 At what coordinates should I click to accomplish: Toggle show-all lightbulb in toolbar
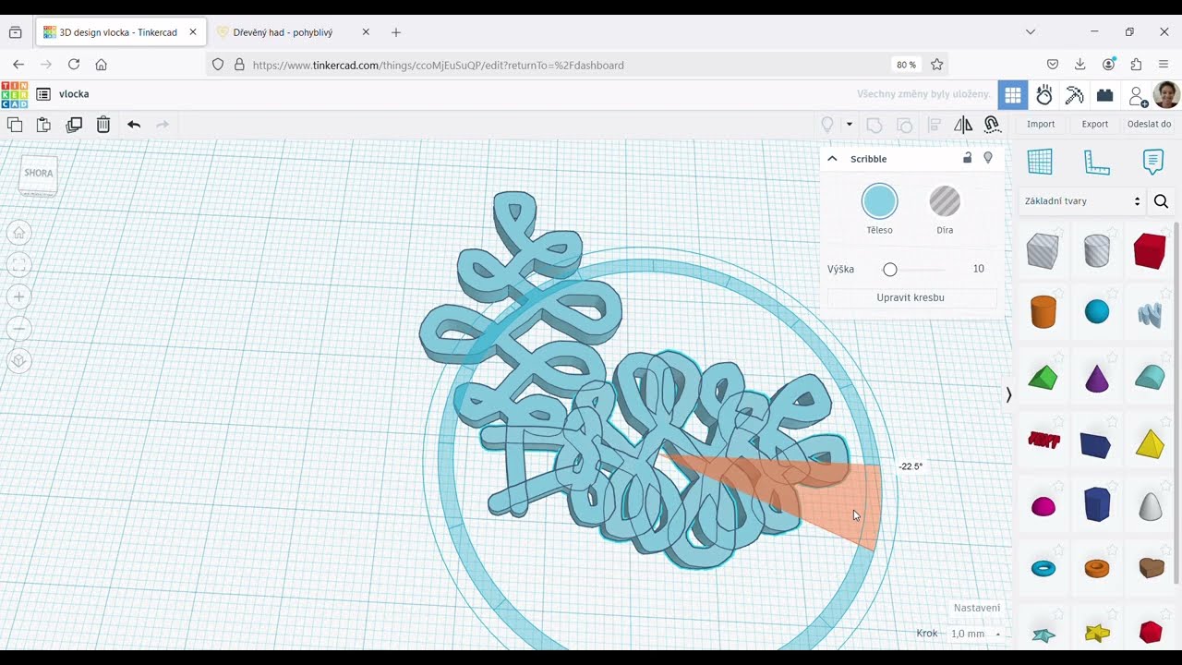click(x=827, y=125)
